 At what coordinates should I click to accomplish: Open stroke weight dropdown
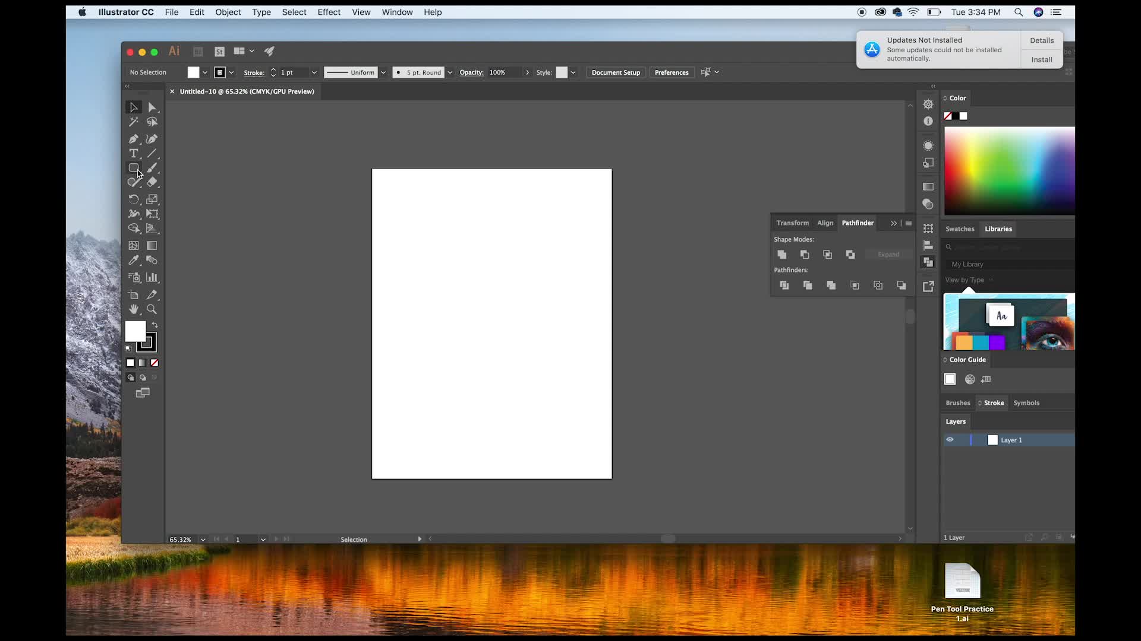click(314, 72)
